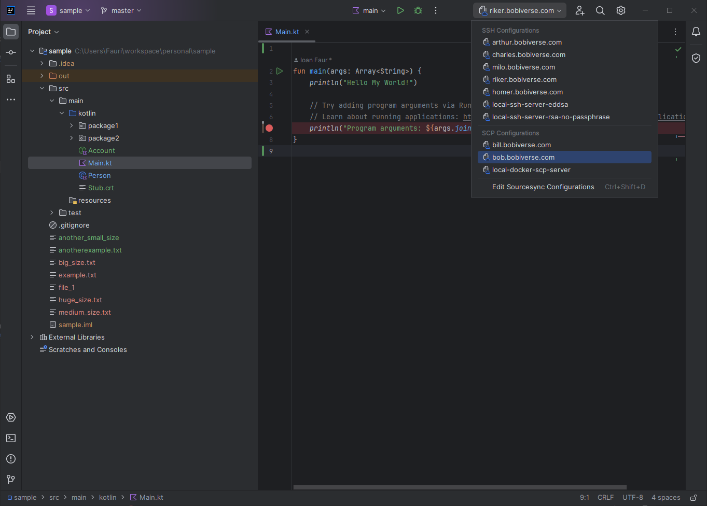
Task: Click the 9:1 caret position widget
Action: click(x=585, y=497)
